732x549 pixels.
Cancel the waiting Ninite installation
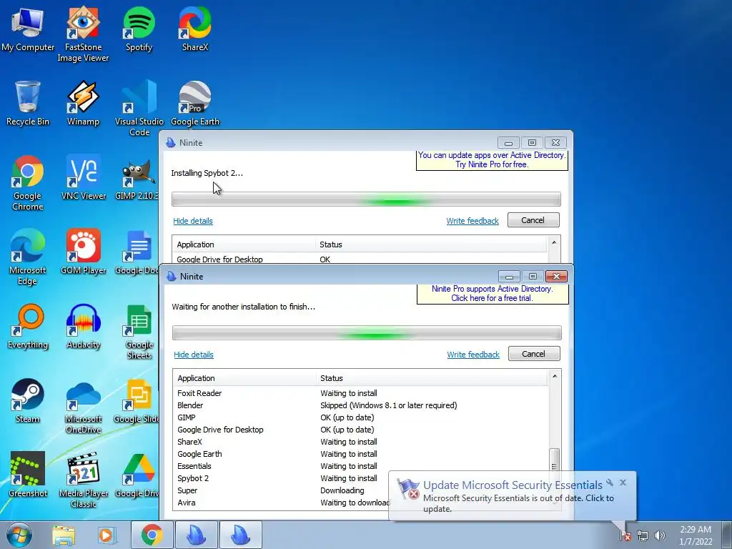click(533, 353)
